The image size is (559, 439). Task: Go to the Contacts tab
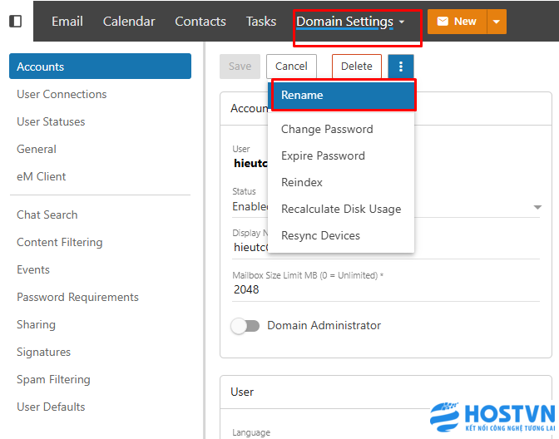(x=200, y=22)
